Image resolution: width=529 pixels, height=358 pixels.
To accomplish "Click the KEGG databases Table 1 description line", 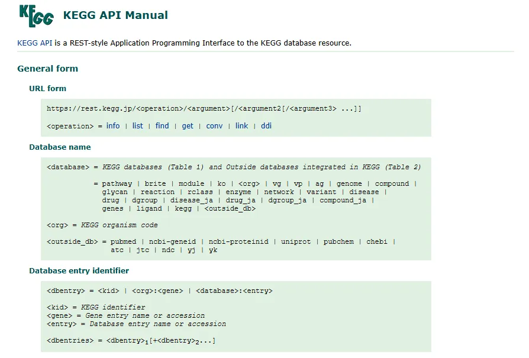I will click(x=234, y=167).
